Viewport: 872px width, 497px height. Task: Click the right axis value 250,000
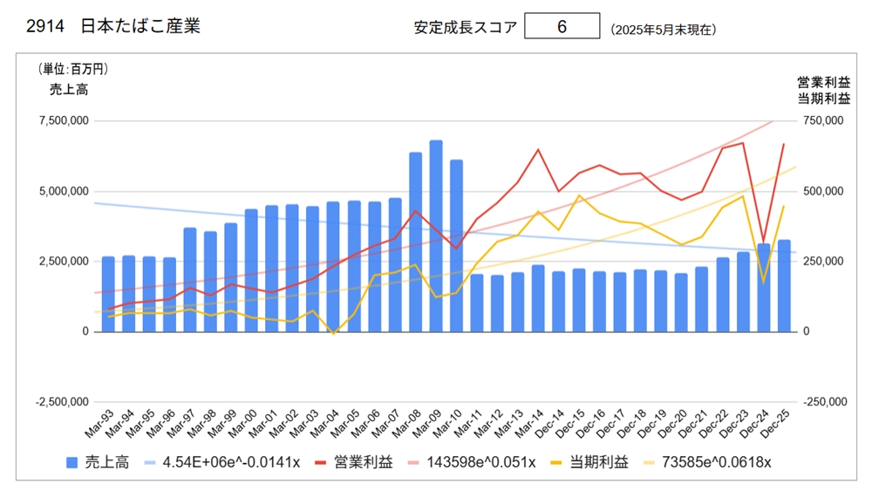[x=823, y=262]
